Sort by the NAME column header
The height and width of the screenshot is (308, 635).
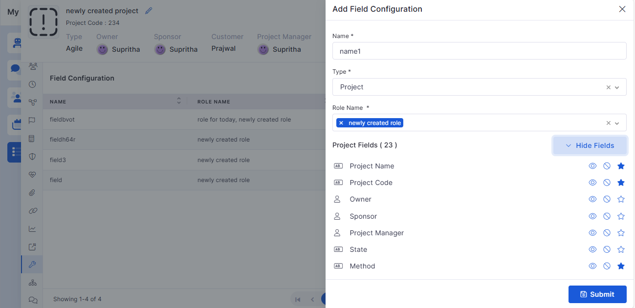[58, 102]
